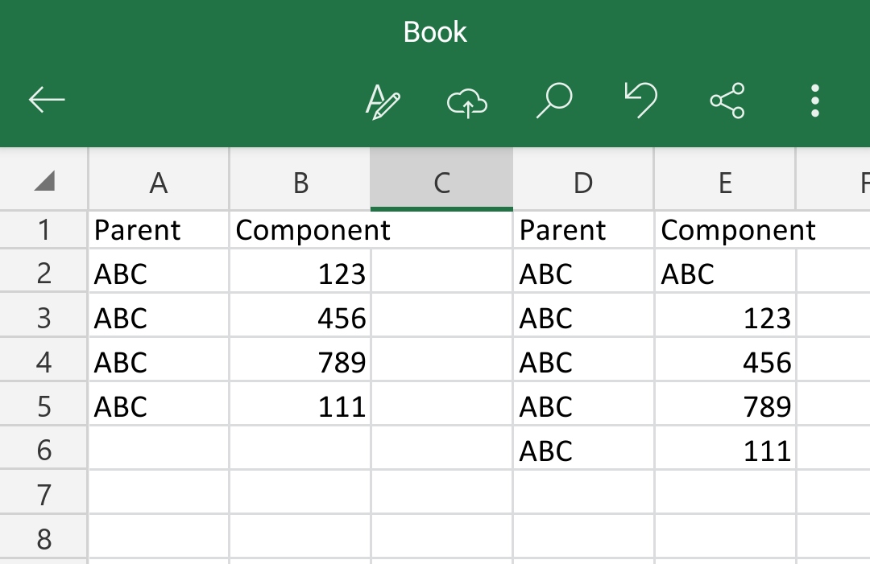870x564 pixels.
Task: Tap the undo arrow icon
Action: (x=641, y=101)
